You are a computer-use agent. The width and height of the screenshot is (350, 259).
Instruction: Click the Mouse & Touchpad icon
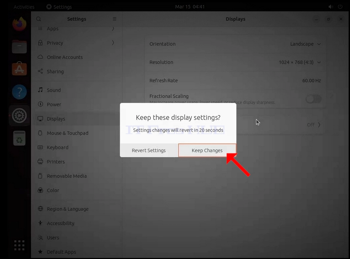click(40, 133)
